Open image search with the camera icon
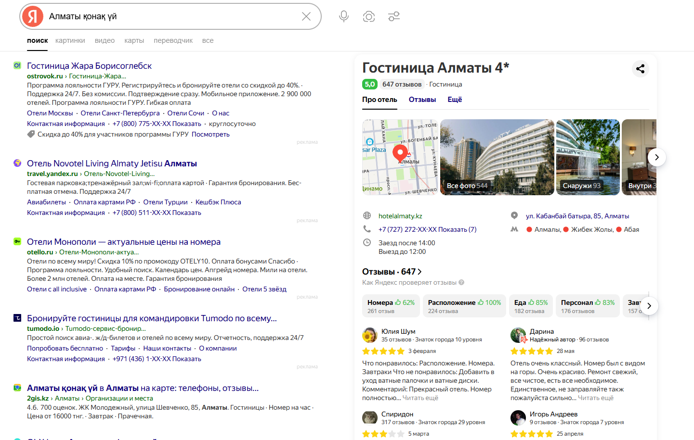The image size is (694, 440). (369, 16)
